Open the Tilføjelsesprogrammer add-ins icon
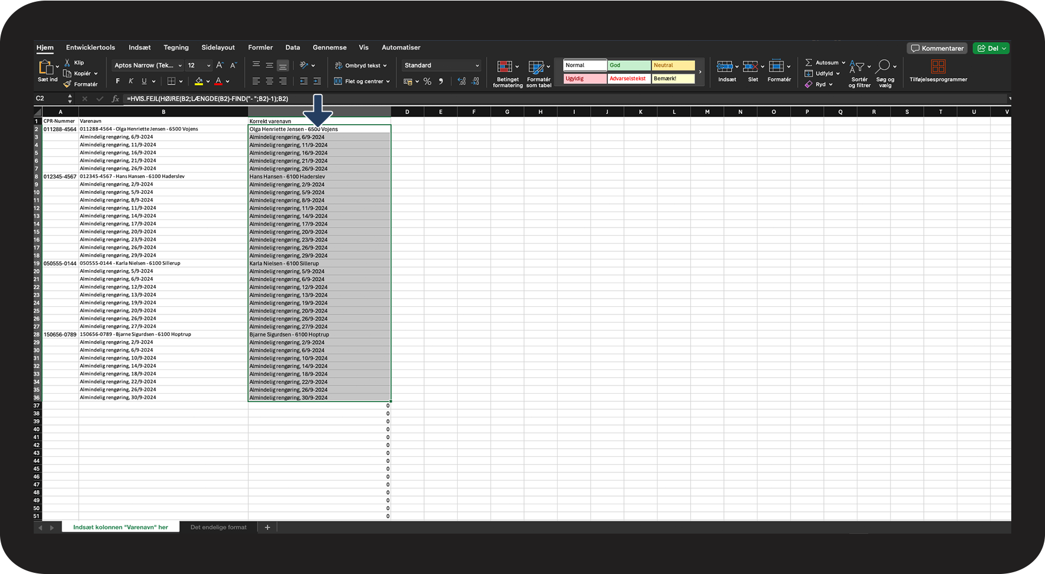Viewport: 1045px width, 574px height. tap(938, 66)
